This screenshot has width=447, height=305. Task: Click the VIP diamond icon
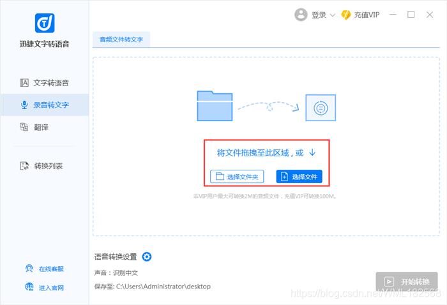pos(346,15)
